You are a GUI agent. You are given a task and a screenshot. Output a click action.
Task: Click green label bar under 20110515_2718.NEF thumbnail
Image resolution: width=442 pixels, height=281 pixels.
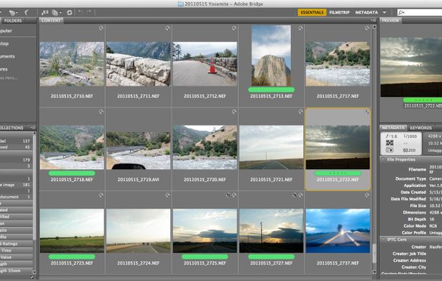click(72, 173)
